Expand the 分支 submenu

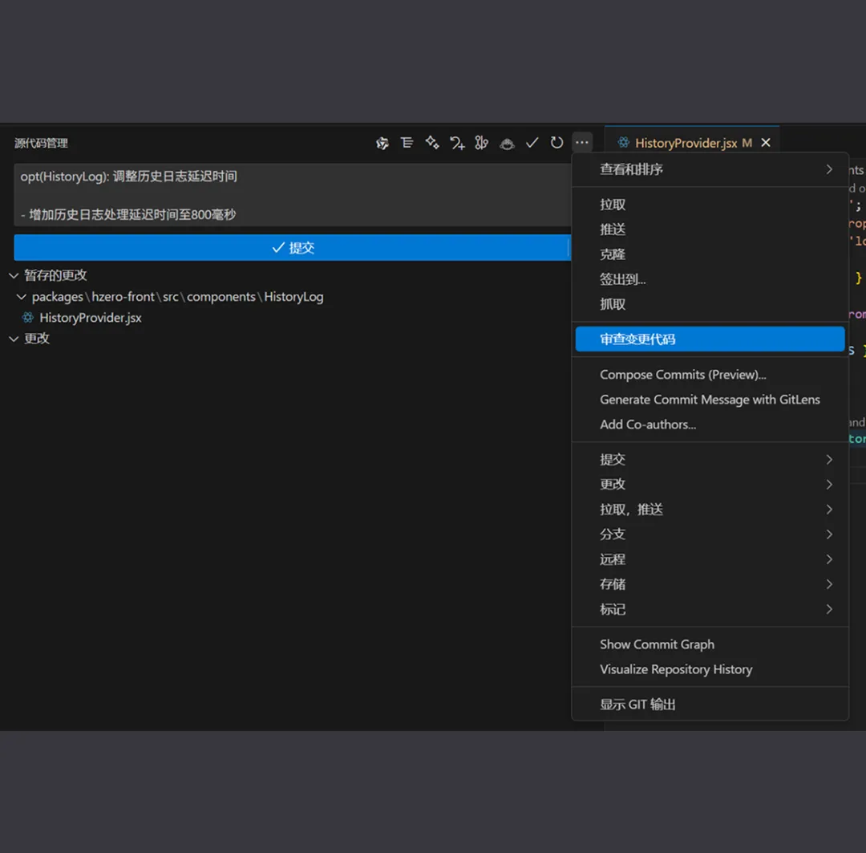click(710, 534)
